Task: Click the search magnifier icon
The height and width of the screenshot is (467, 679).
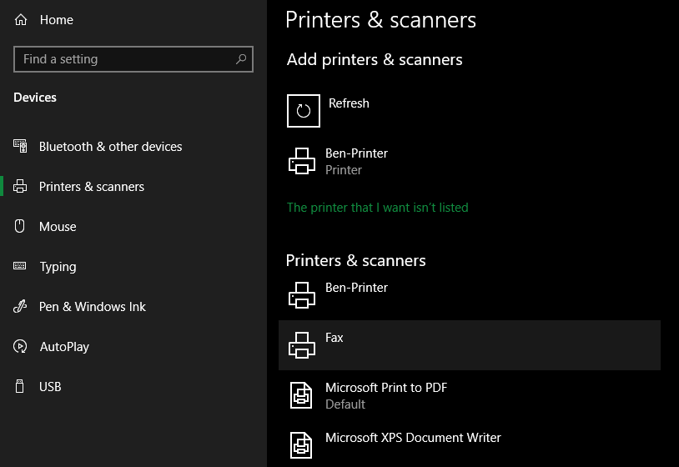Action: 241,59
